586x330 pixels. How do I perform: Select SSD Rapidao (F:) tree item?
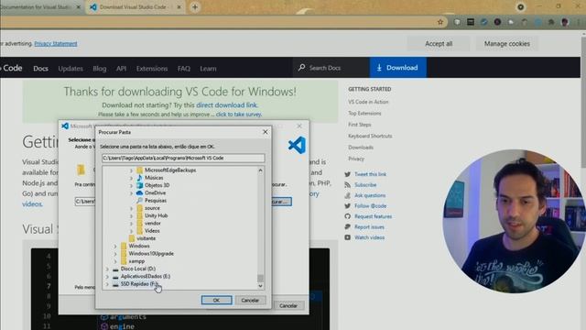tap(138, 284)
